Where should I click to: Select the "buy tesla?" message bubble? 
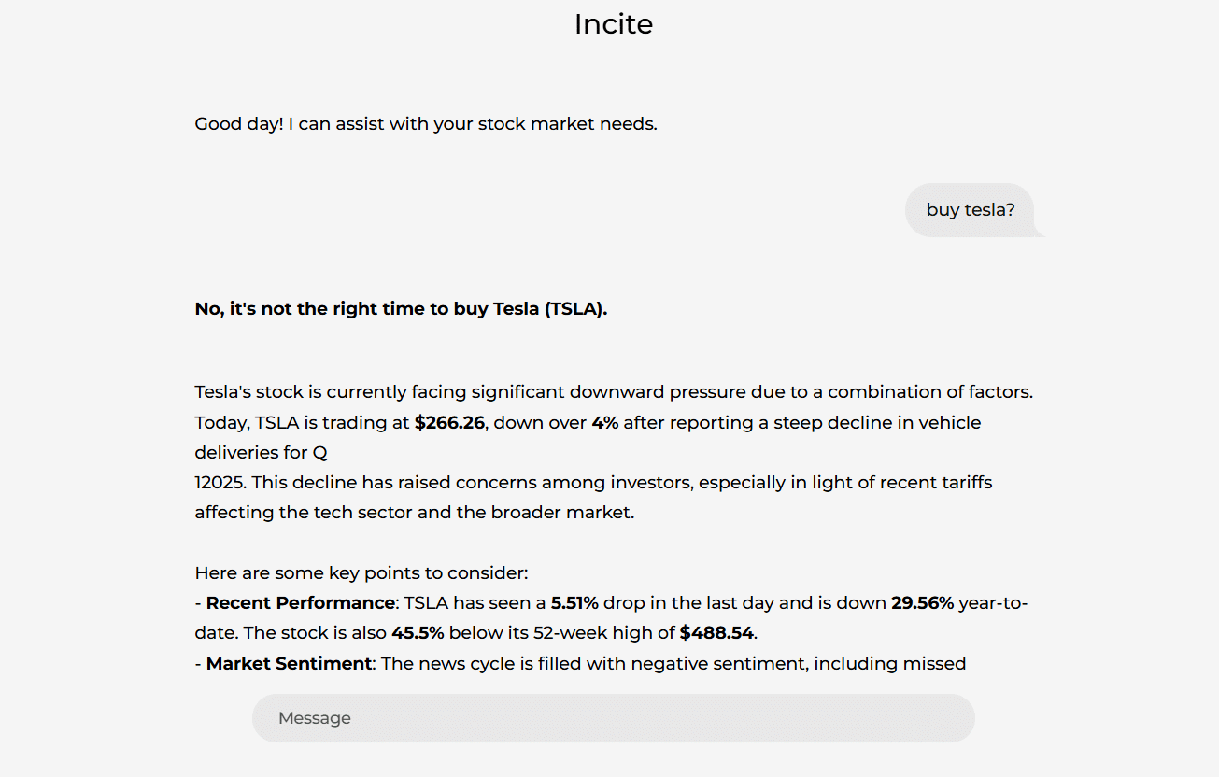[971, 210]
